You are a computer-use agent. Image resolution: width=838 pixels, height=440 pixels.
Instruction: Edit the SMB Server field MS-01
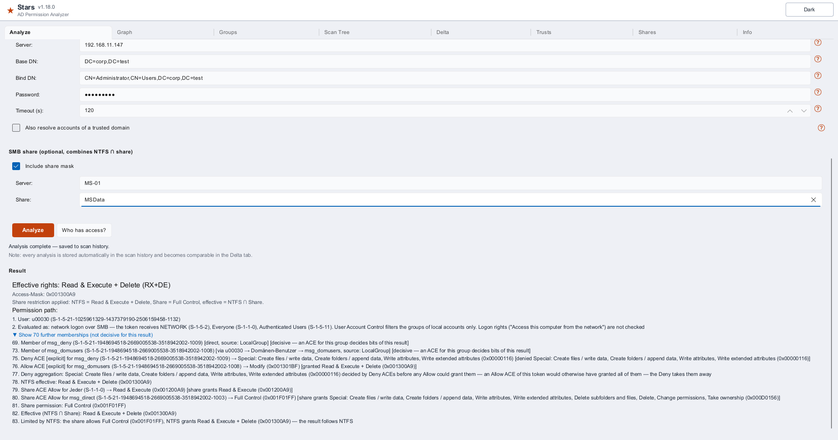[451, 183]
